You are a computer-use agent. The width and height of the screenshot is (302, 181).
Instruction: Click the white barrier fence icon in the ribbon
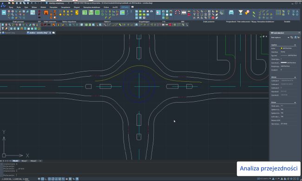184,13
